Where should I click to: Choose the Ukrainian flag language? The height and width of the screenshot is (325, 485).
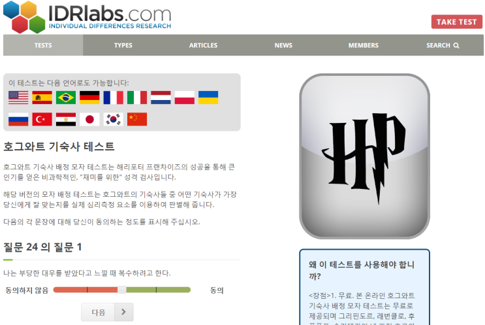pyautogui.click(x=208, y=97)
